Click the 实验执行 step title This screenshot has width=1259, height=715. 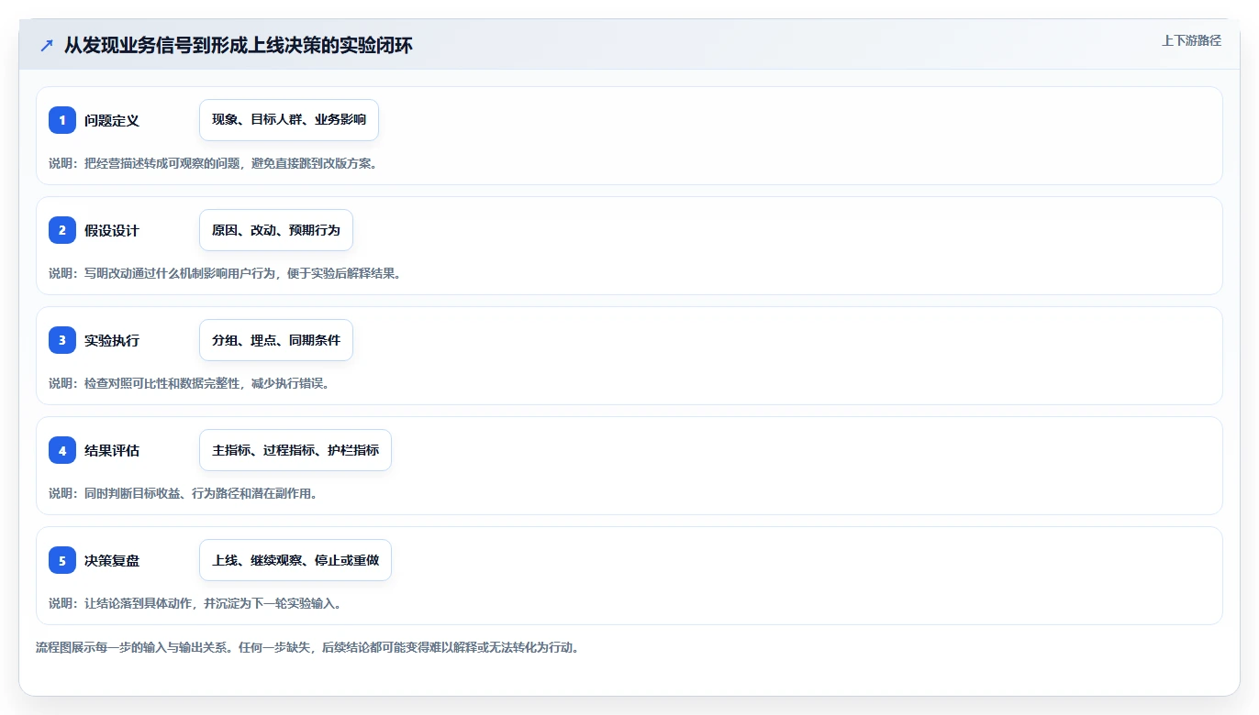coord(112,340)
